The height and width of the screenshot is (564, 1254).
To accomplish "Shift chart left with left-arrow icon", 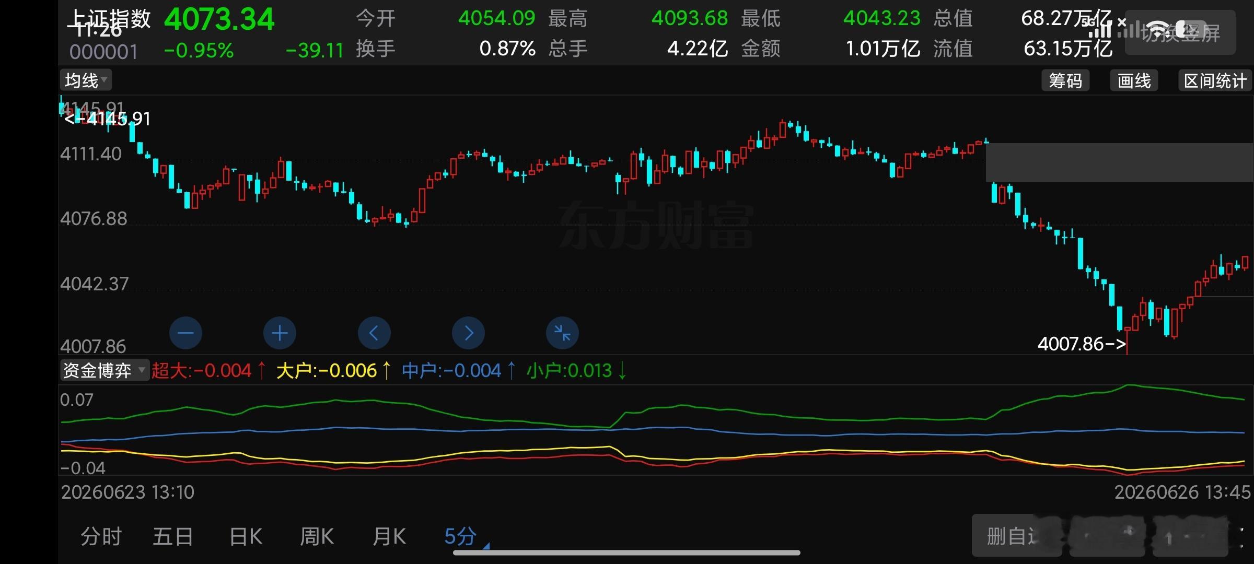I will [x=374, y=333].
